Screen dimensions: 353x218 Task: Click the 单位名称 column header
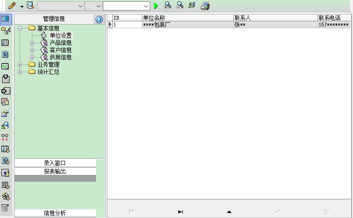(x=188, y=18)
